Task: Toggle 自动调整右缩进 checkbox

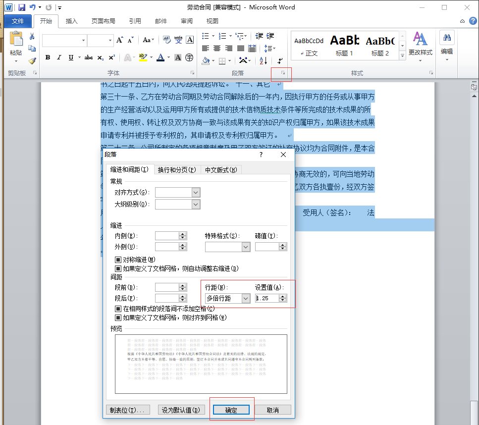Action: [118, 268]
